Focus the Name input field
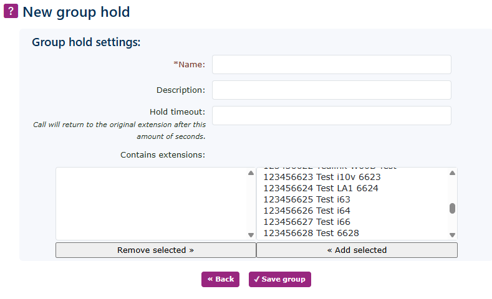Image resolution: width=492 pixels, height=299 pixels. pos(331,64)
